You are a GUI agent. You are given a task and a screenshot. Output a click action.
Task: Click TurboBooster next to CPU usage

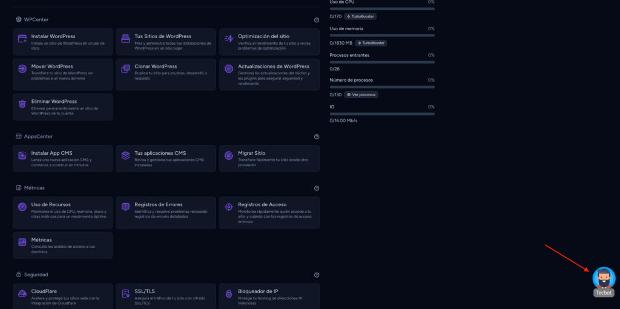[360, 16]
